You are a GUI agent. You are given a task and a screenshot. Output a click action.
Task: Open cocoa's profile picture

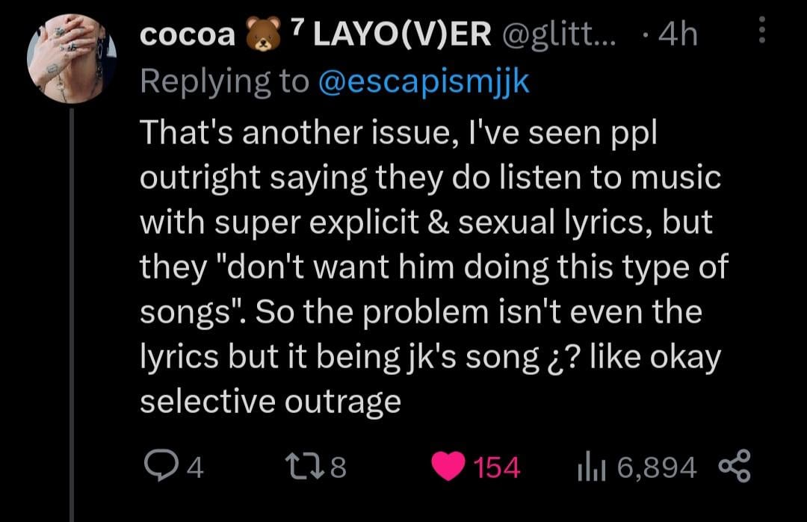72,64
